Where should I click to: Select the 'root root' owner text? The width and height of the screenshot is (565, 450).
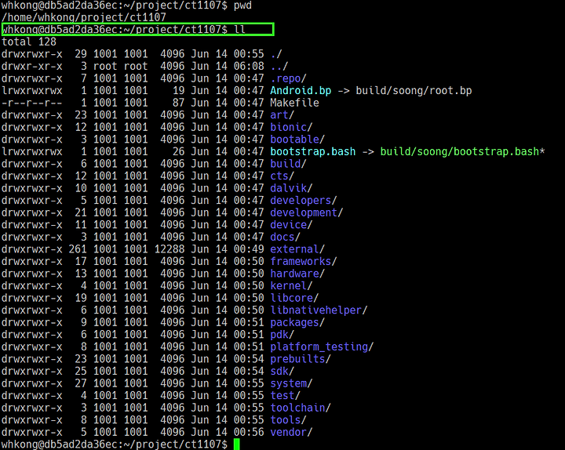point(120,66)
